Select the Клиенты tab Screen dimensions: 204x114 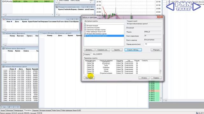point(87,54)
